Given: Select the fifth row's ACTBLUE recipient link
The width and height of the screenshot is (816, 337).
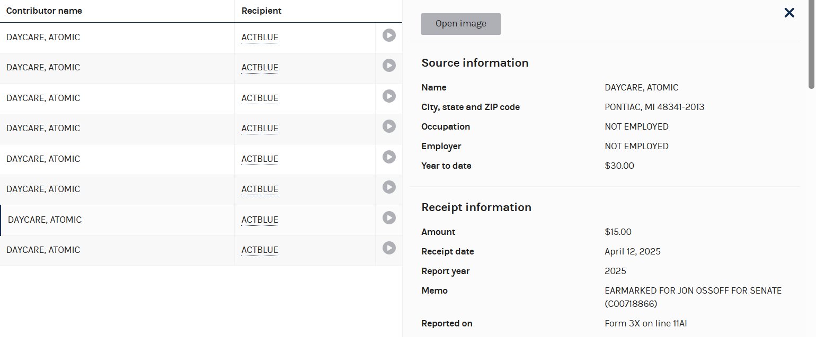Looking at the screenshot, I should 260,159.
